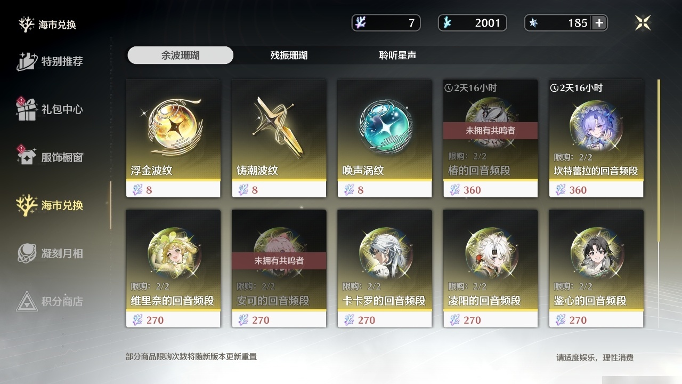Open 服饰橱窗 costume shop icon
The image size is (682, 384).
tap(27, 157)
